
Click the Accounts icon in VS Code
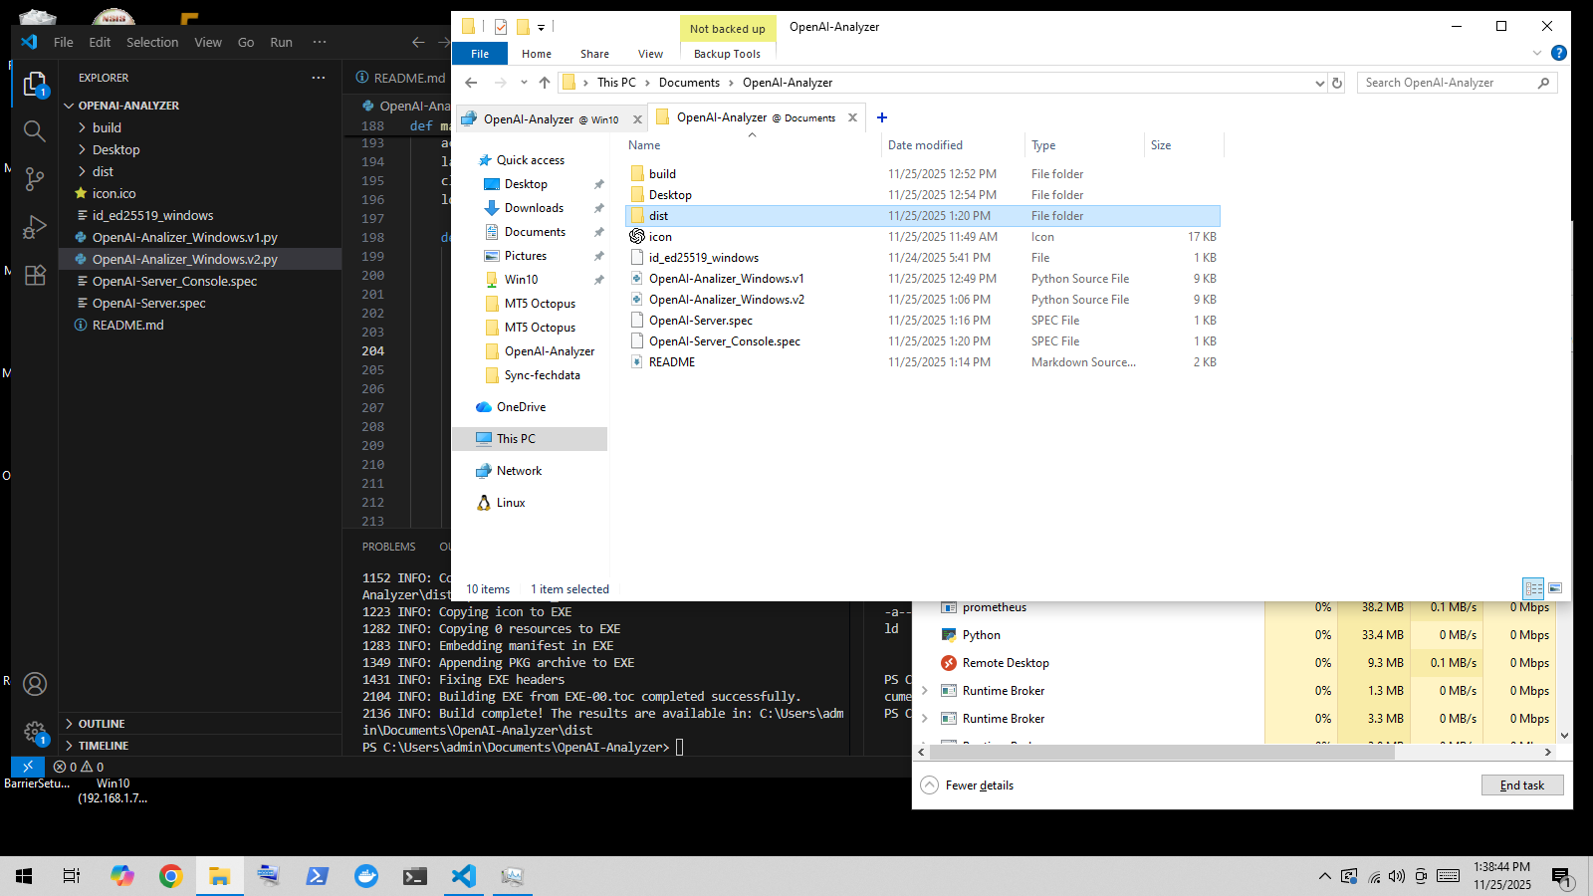click(x=35, y=684)
